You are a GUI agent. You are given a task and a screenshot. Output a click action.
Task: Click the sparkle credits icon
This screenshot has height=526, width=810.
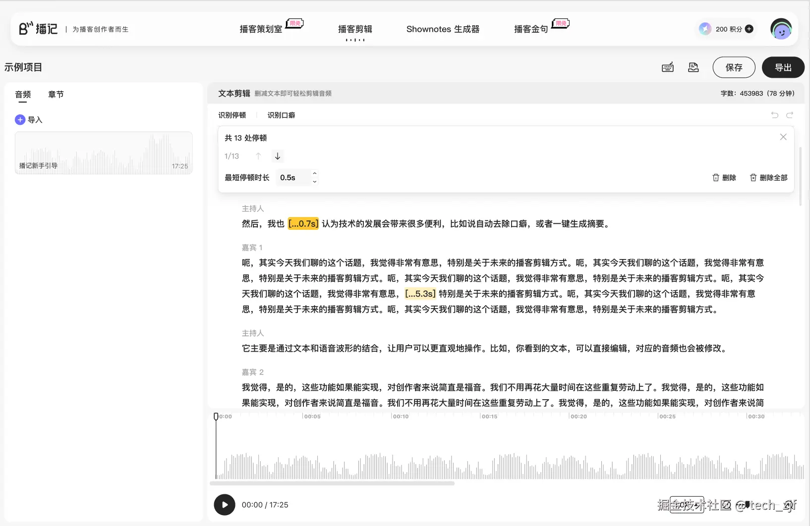[x=705, y=29]
